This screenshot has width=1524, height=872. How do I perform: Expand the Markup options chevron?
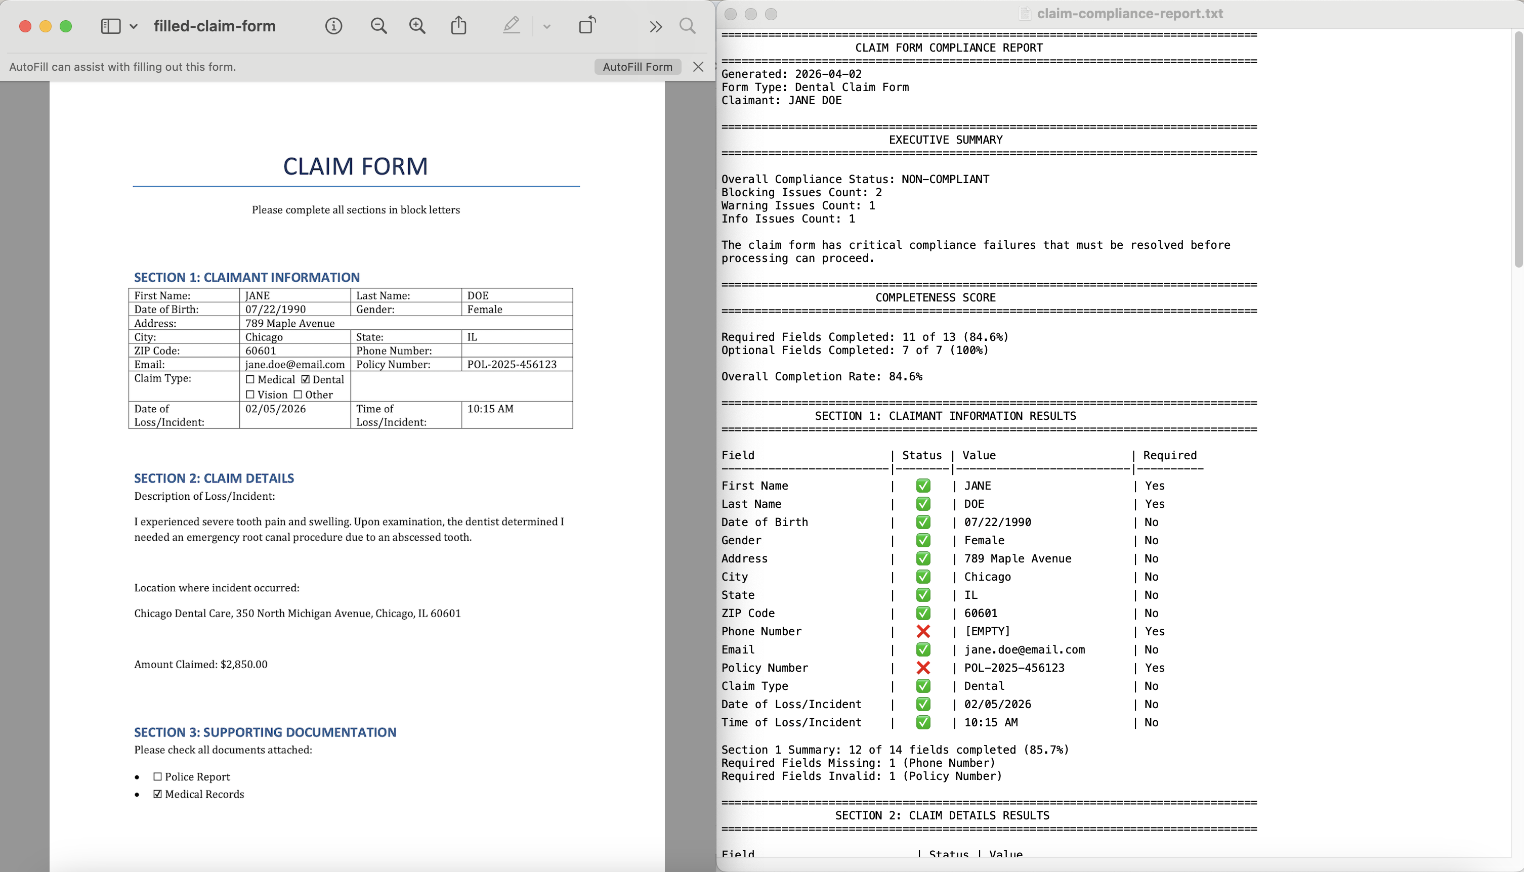(x=546, y=26)
